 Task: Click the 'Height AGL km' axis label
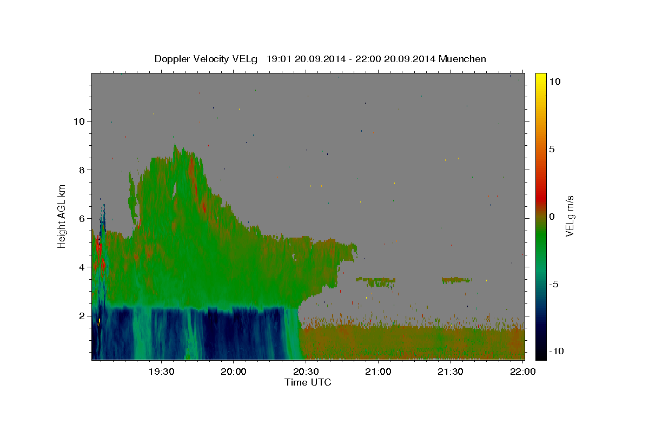coord(62,216)
